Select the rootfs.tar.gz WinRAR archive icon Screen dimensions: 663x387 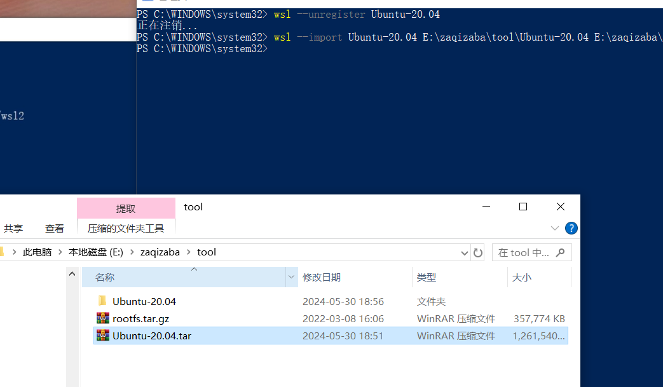click(102, 318)
